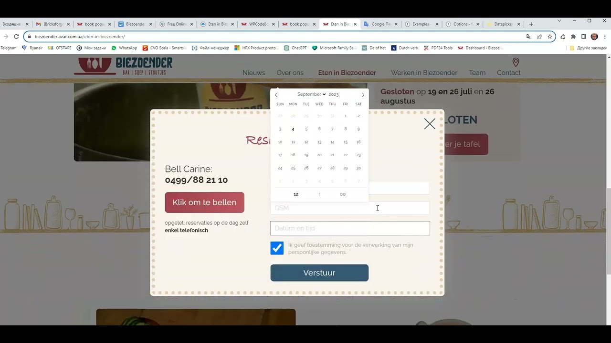Go to previous month in calendar

pyautogui.click(x=276, y=95)
